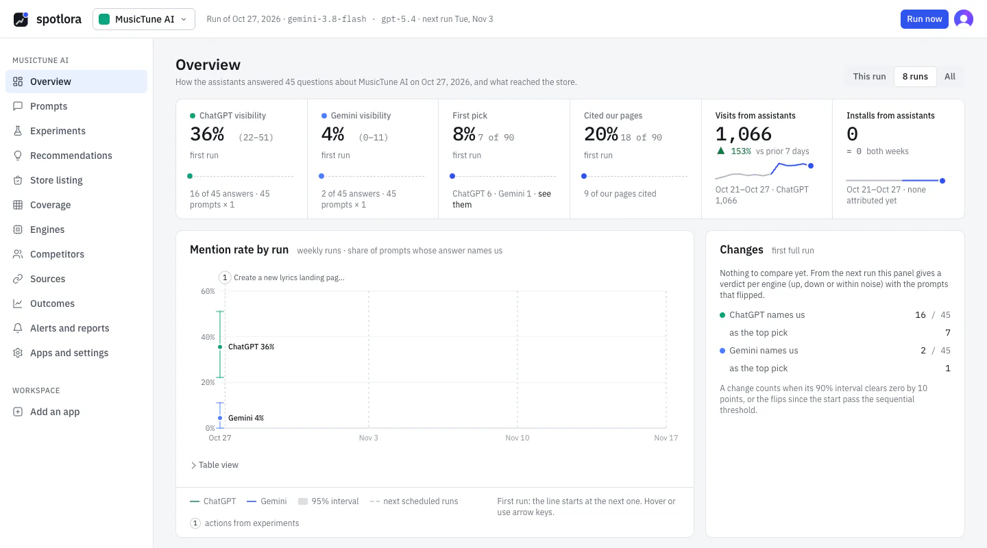Switch to This run view

(x=869, y=77)
